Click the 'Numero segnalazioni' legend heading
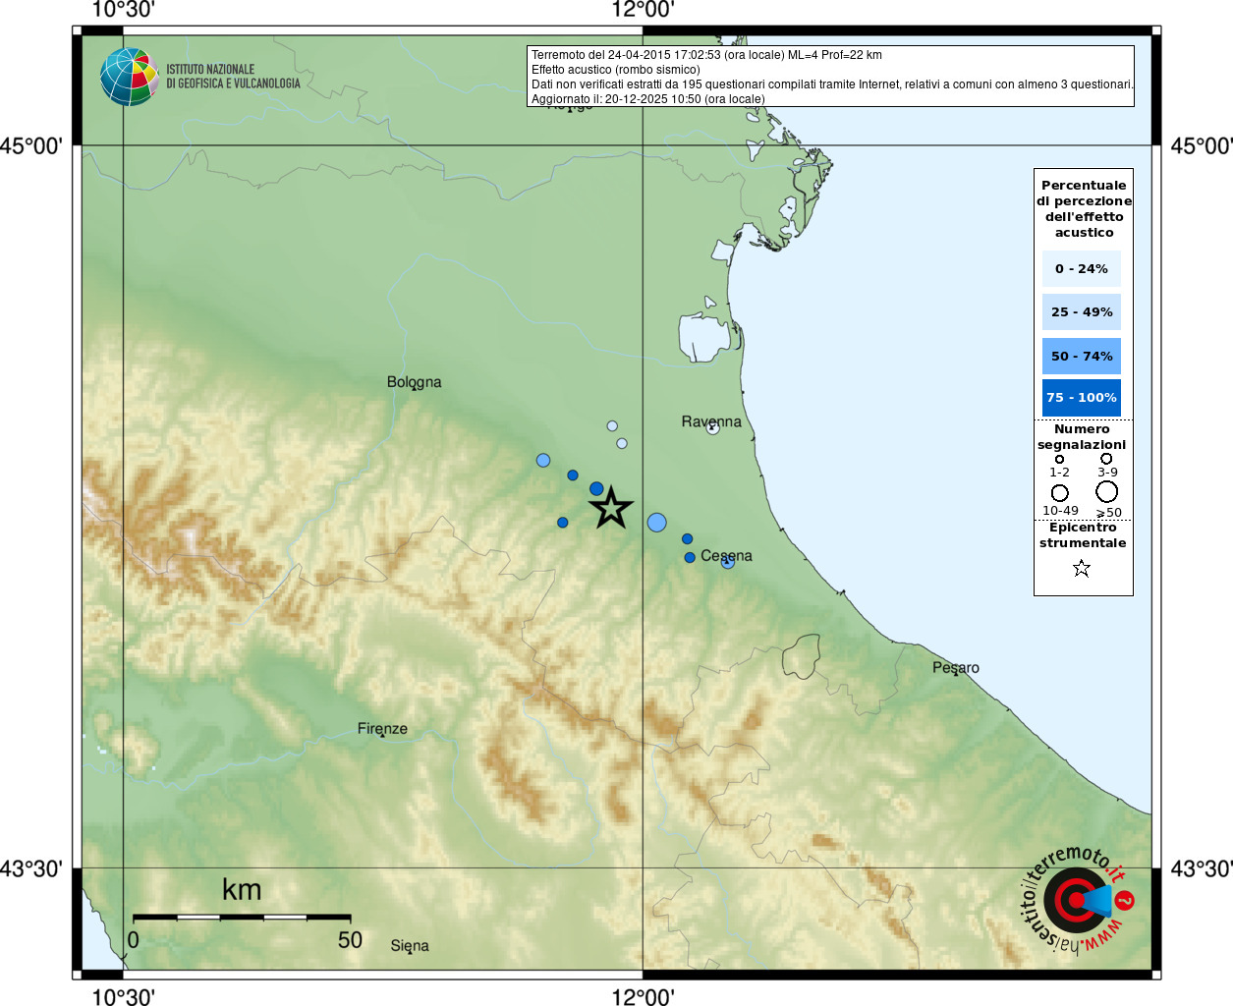This screenshot has height=1006, width=1233. coord(1082,436)
